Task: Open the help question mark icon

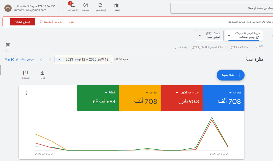Action: [x=86, y=5]
